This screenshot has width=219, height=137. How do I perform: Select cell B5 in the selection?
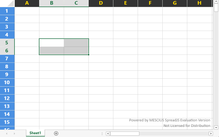(x=51, y=43)
